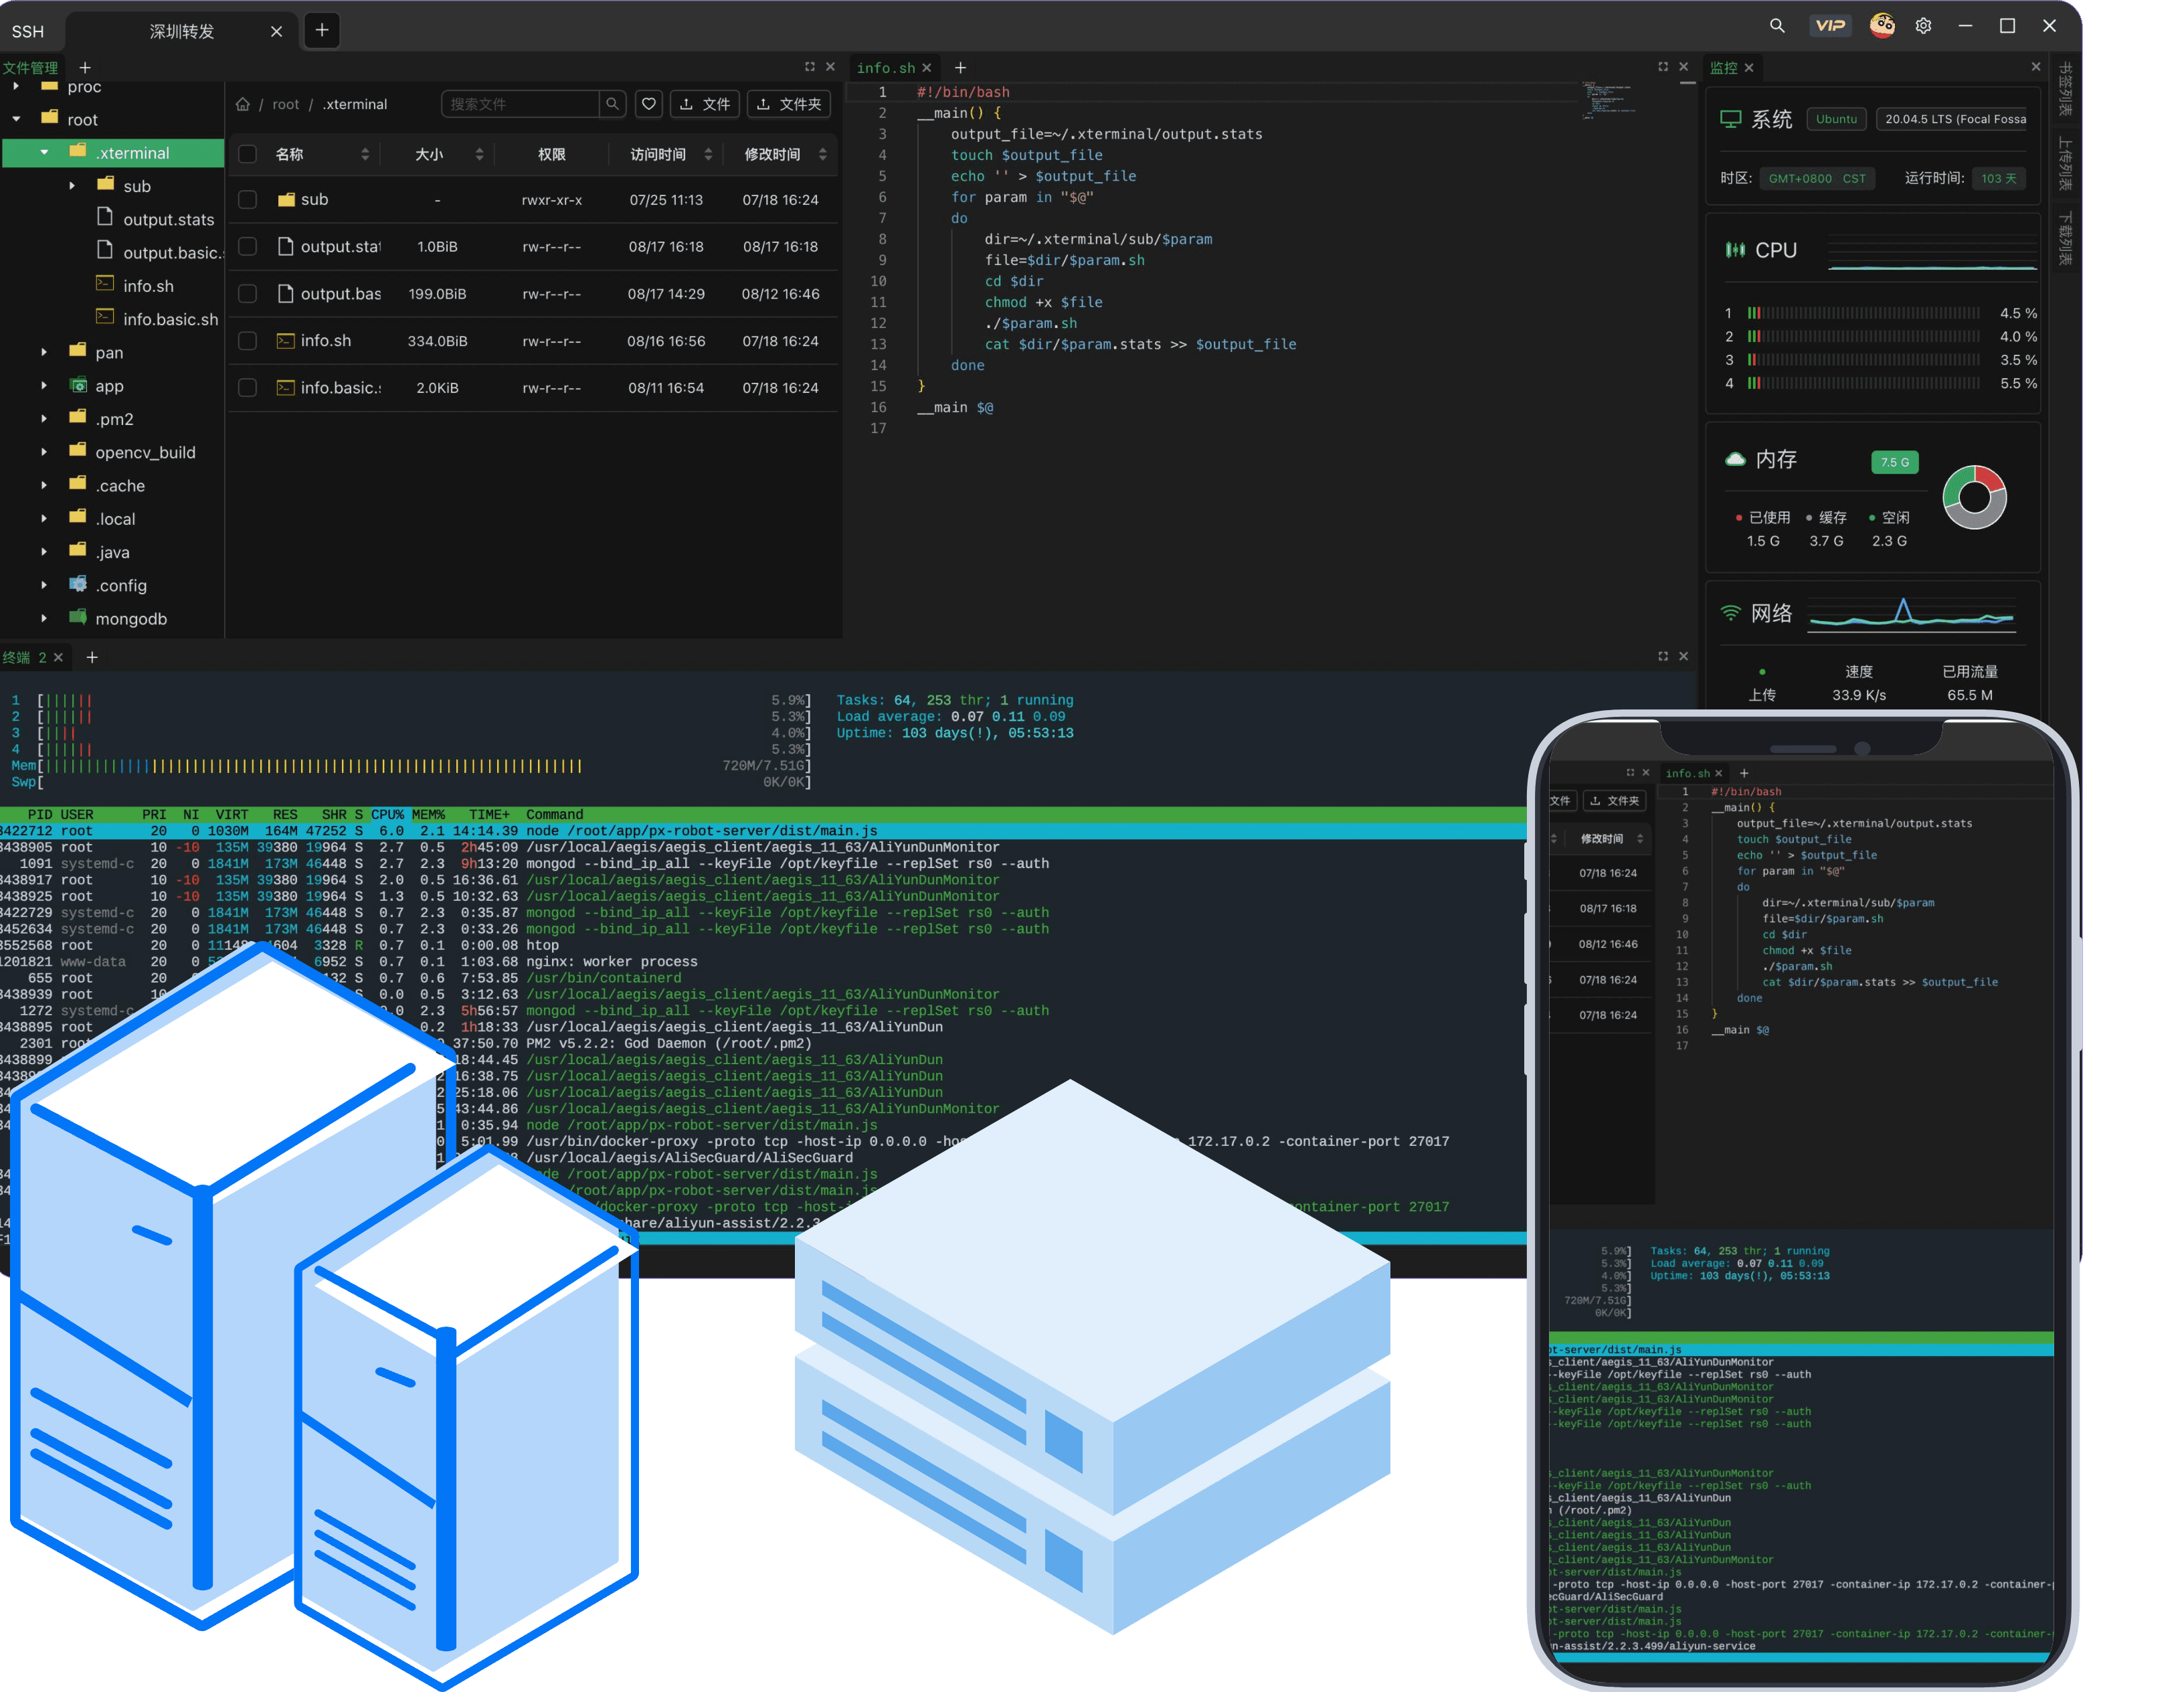Expand the pan folder in tree

44,352
